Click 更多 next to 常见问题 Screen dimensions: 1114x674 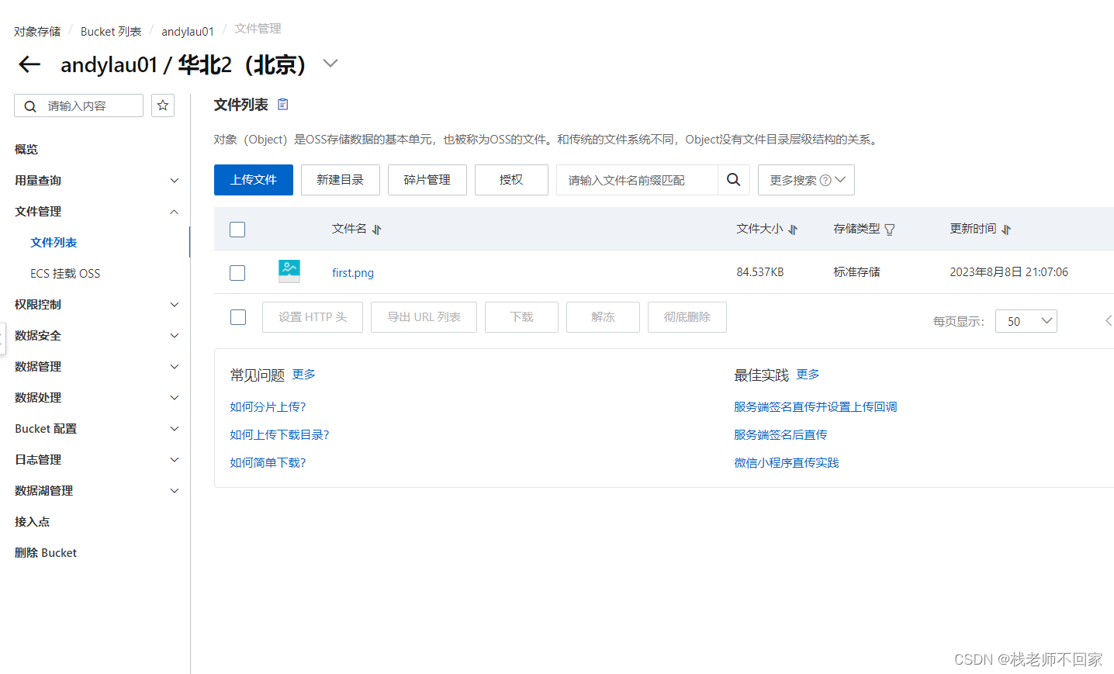point(303,375)
